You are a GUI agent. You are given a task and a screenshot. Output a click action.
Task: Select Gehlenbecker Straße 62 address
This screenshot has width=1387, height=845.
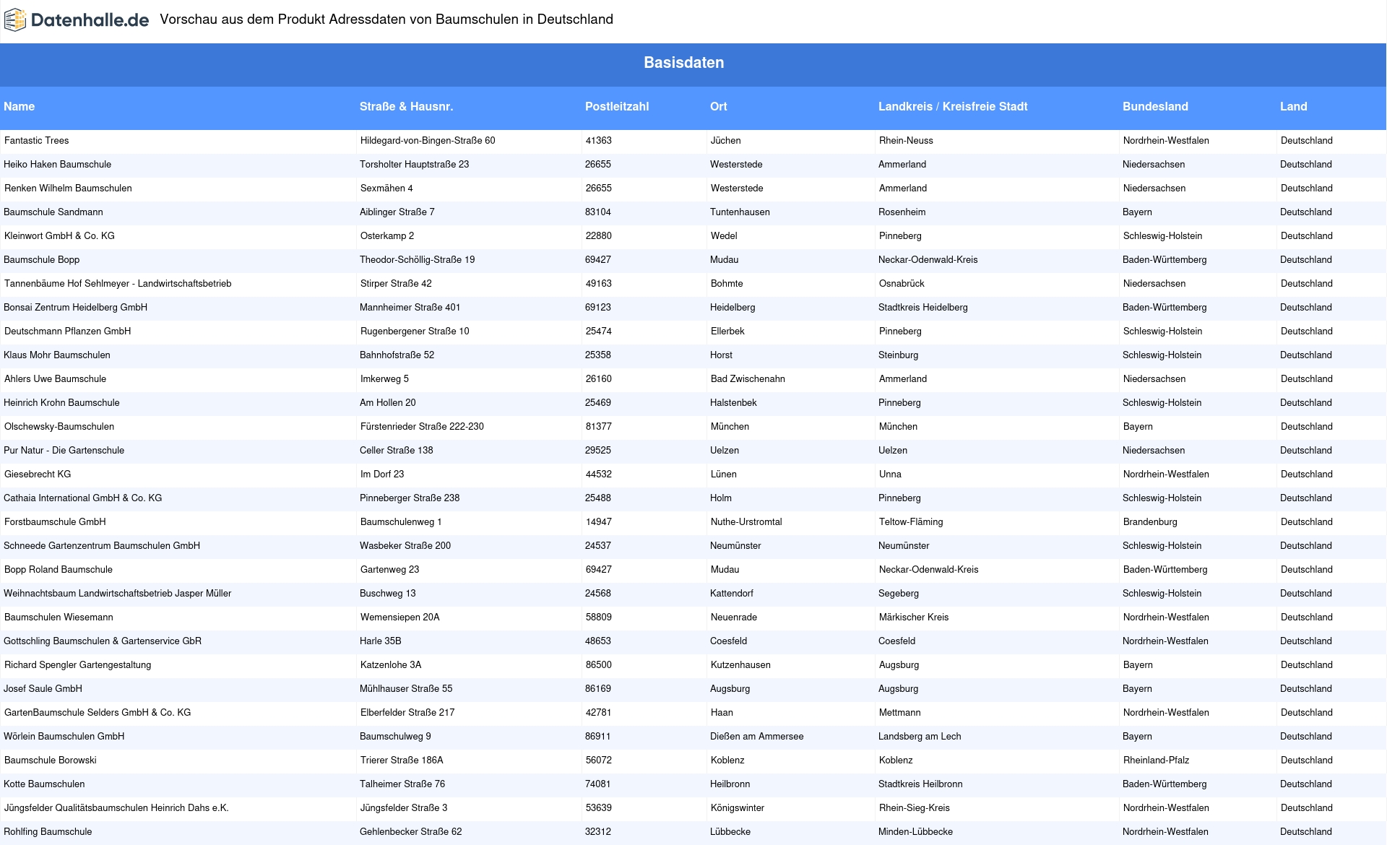[411, 832]
